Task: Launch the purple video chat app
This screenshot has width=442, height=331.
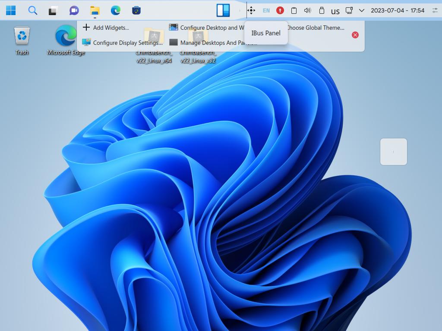Action: [x=74, y=10]
